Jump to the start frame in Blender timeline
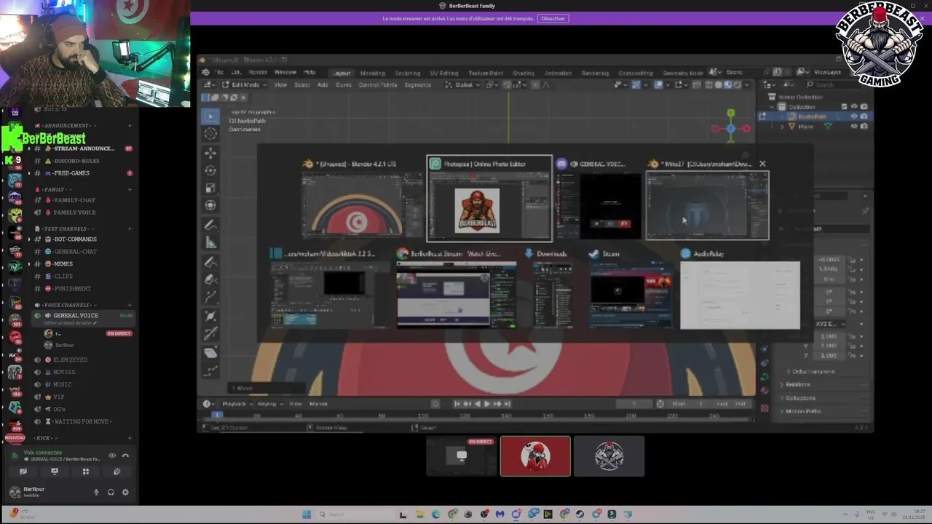Image resolution: width=932 pixels, height=524 pixels. (x=457, y=404)
